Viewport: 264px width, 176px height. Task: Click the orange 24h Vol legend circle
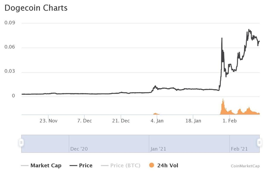pyautogui.click(x=151, y=165)
